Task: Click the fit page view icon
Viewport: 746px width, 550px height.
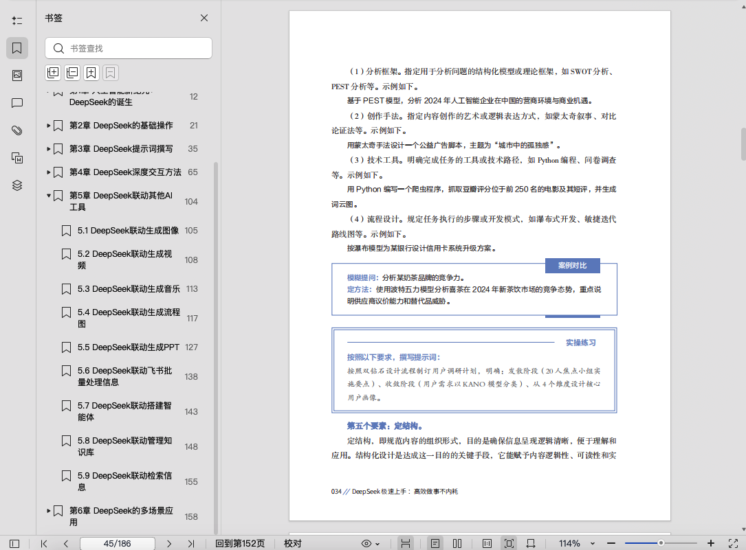Action: click(509, 543)
